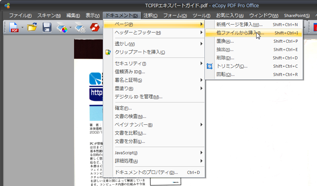Click the floppy disk save icon

click(47, 27)
